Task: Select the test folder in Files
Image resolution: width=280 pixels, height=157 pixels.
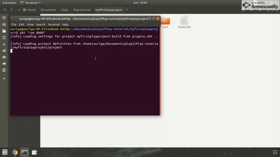Action: (165, 22)
